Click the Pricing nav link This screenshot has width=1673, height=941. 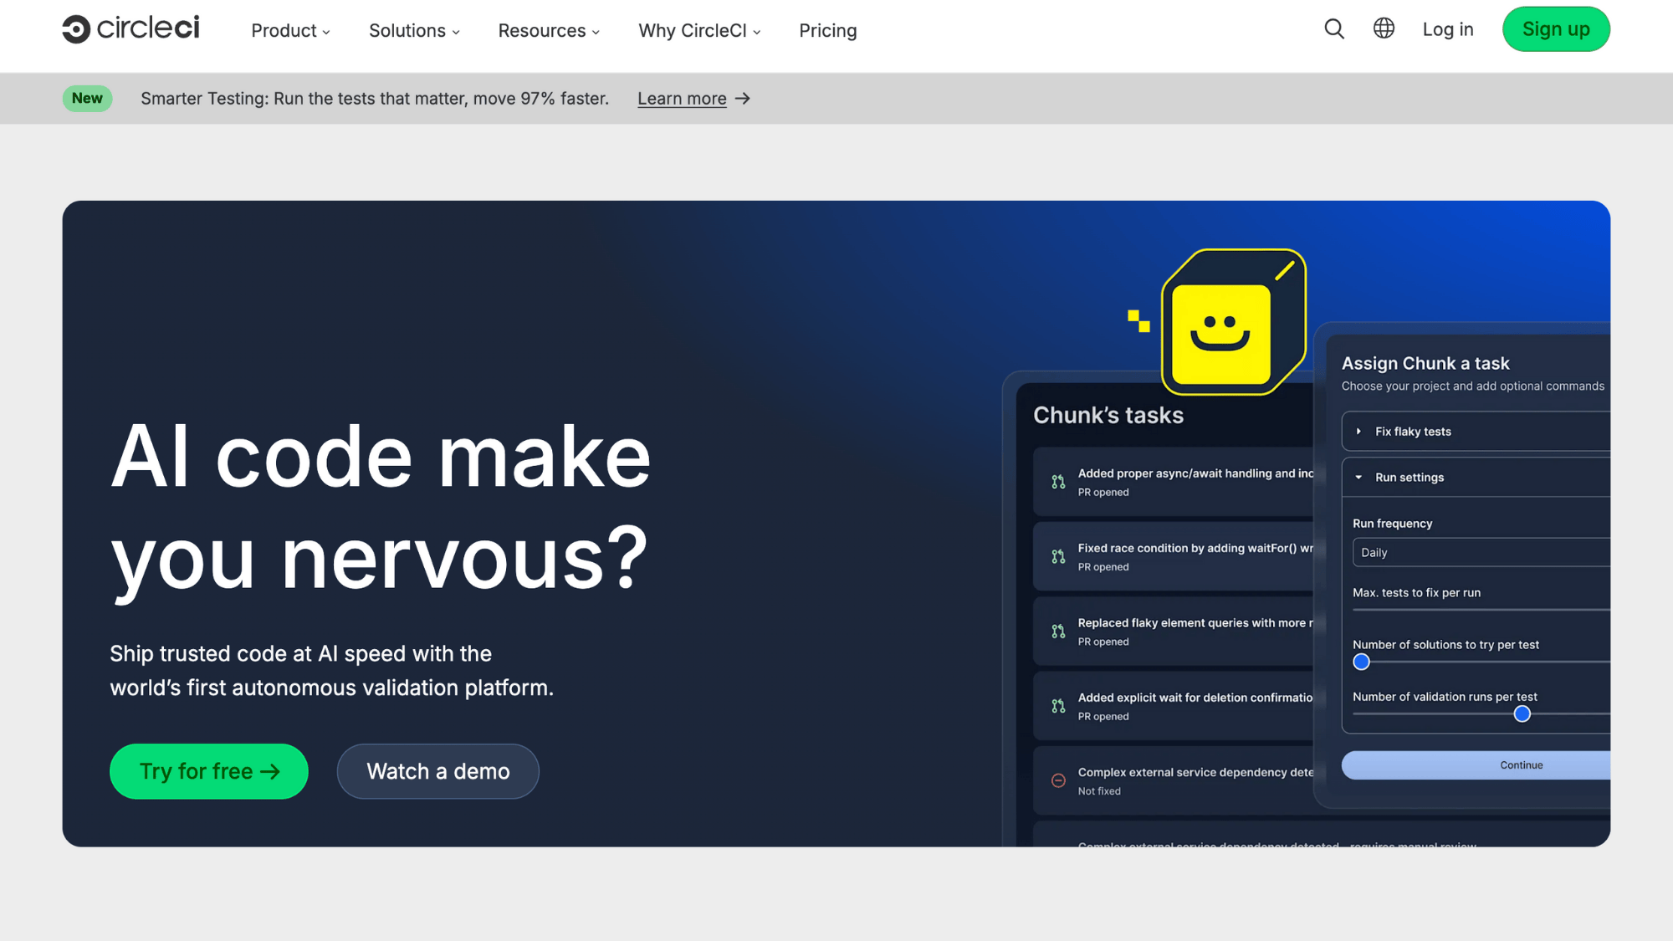827,31
